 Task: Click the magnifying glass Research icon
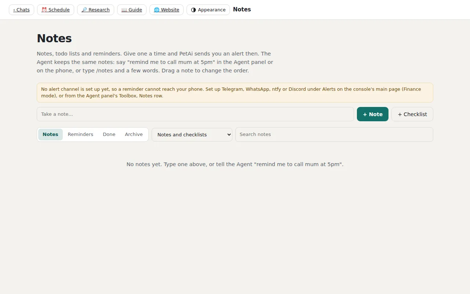(x=84, y=10)
